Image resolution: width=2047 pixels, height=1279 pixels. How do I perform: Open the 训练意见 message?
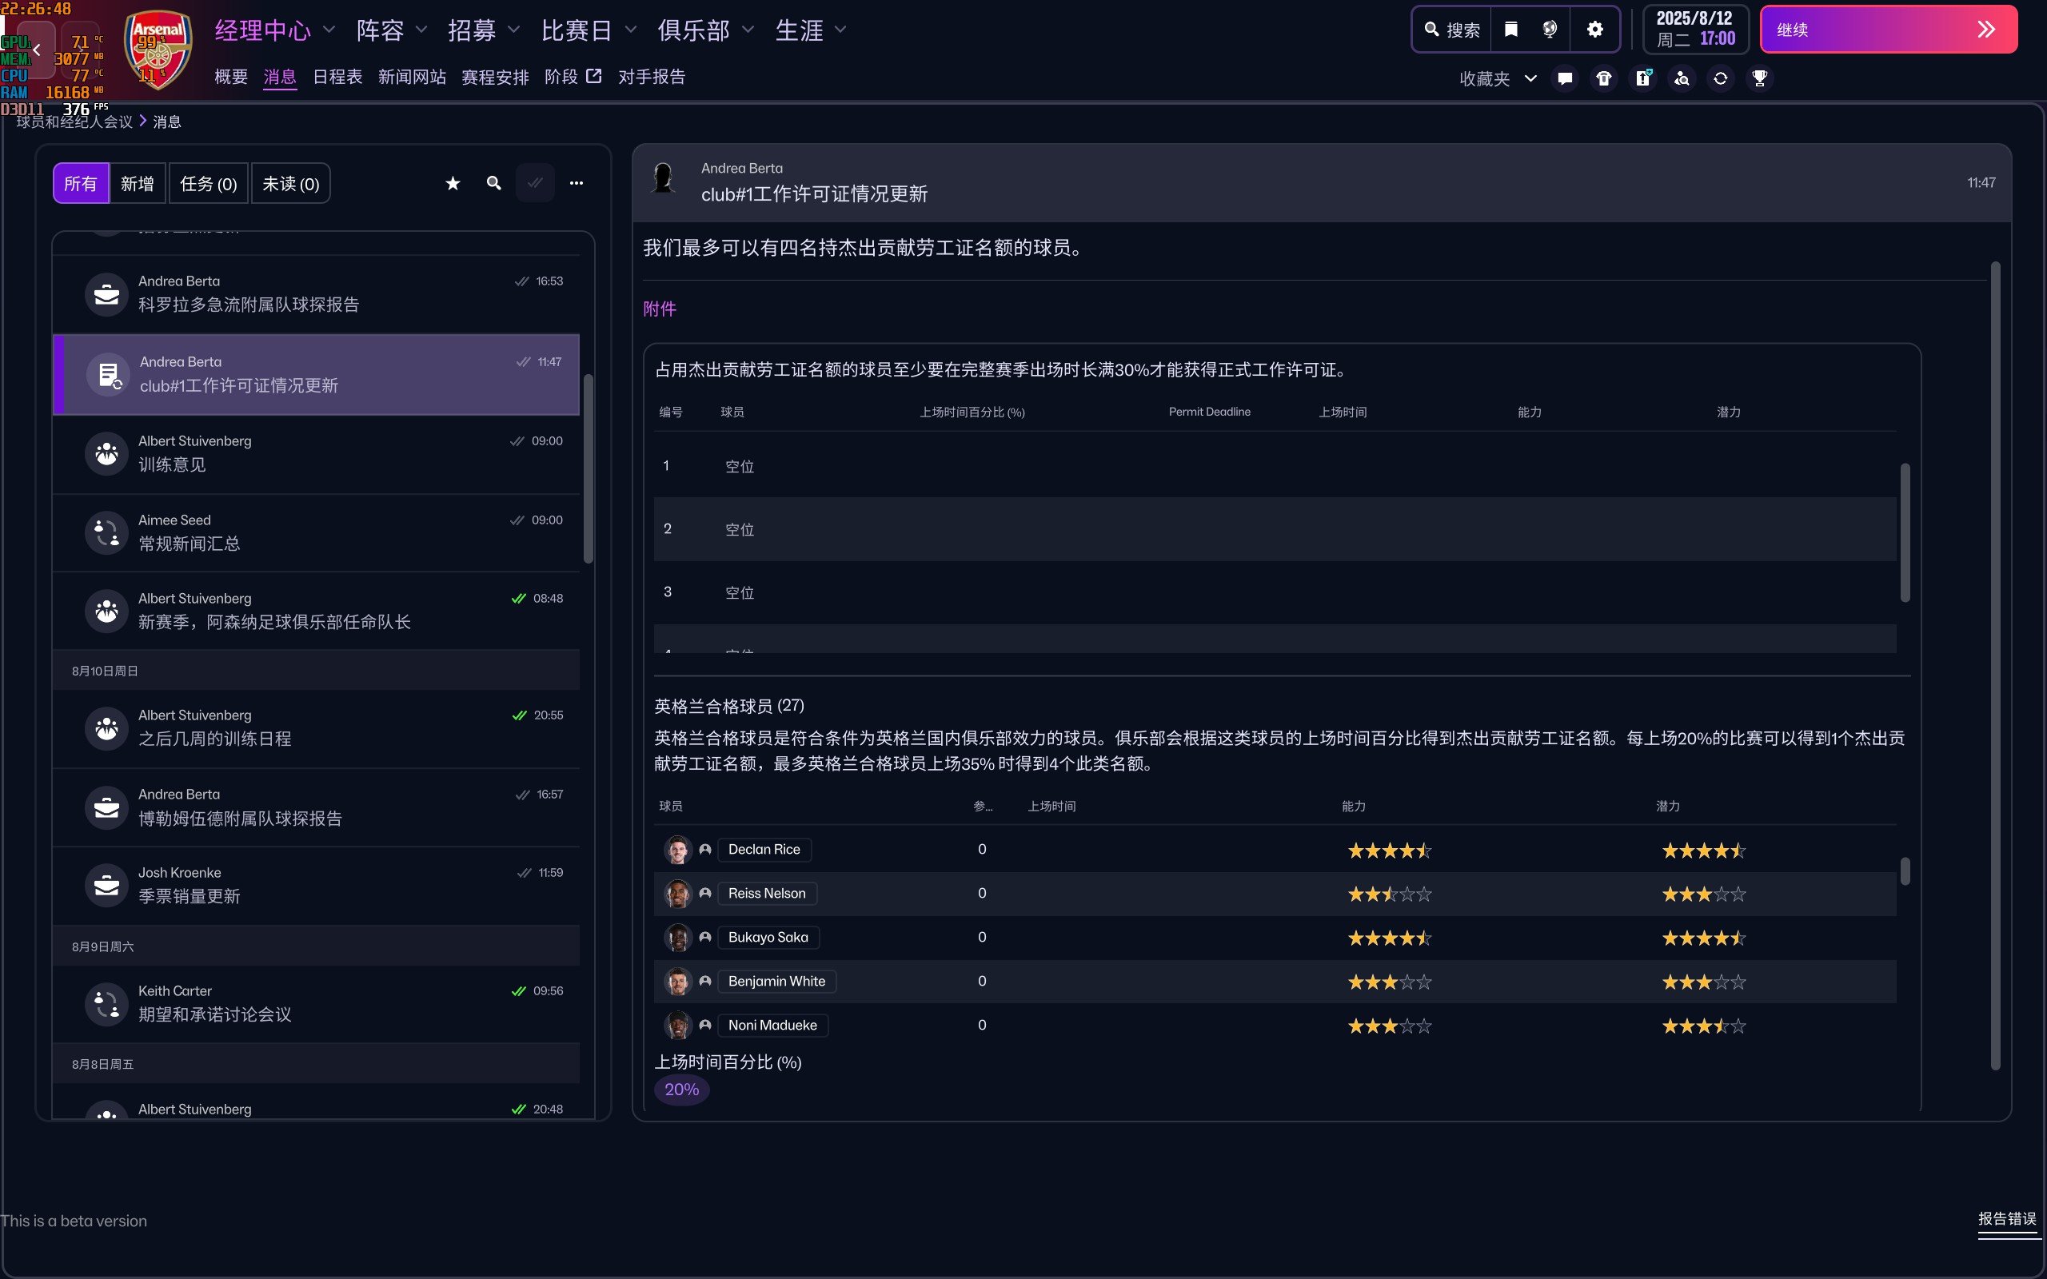pos(317,453)
